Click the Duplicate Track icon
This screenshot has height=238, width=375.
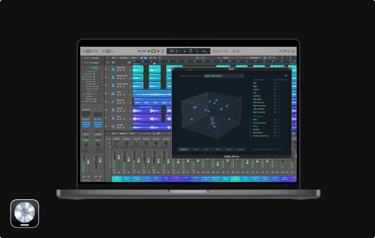tap(113, 62)
